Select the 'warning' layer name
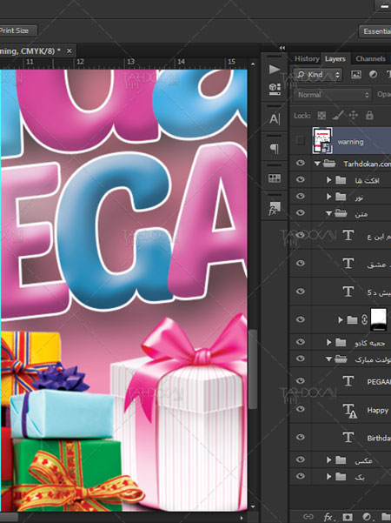Image resolution: width=391 pixels, height=523 pixels. tap(350, 142)
